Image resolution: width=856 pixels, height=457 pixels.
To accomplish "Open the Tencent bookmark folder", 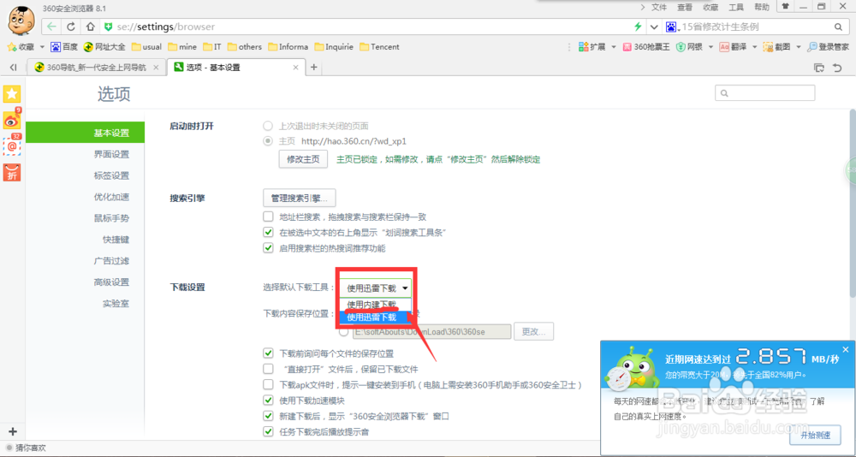I will pyautogui.click(x=379, y=47).
